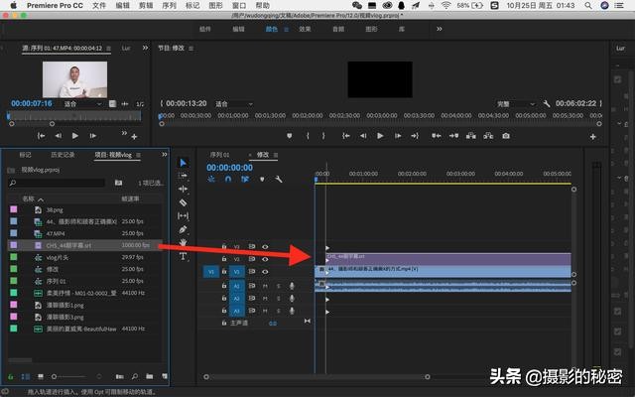635x397 pixels.
Task: Open program monitor button editor plus icon
Action: (x=593, y=137)
